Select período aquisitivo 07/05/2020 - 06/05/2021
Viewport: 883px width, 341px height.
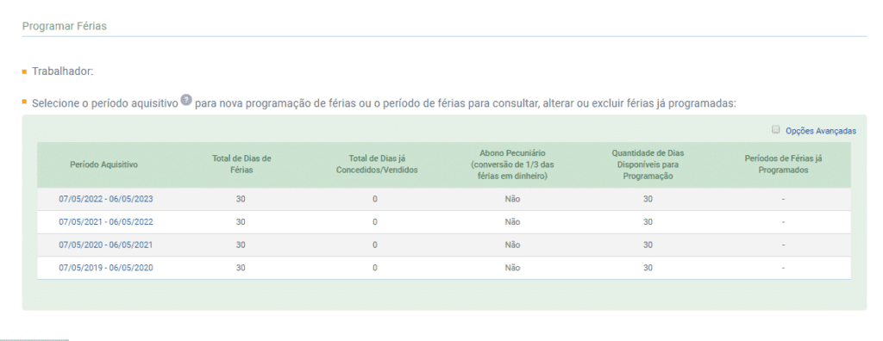point(106,245)
